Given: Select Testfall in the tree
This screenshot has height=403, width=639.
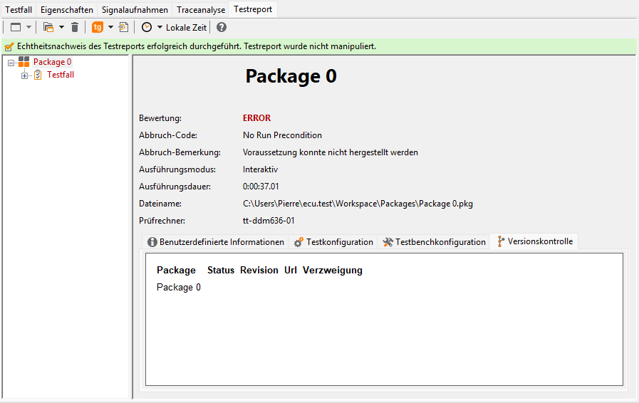Looking at the screenshot, I should click(61, 75).
